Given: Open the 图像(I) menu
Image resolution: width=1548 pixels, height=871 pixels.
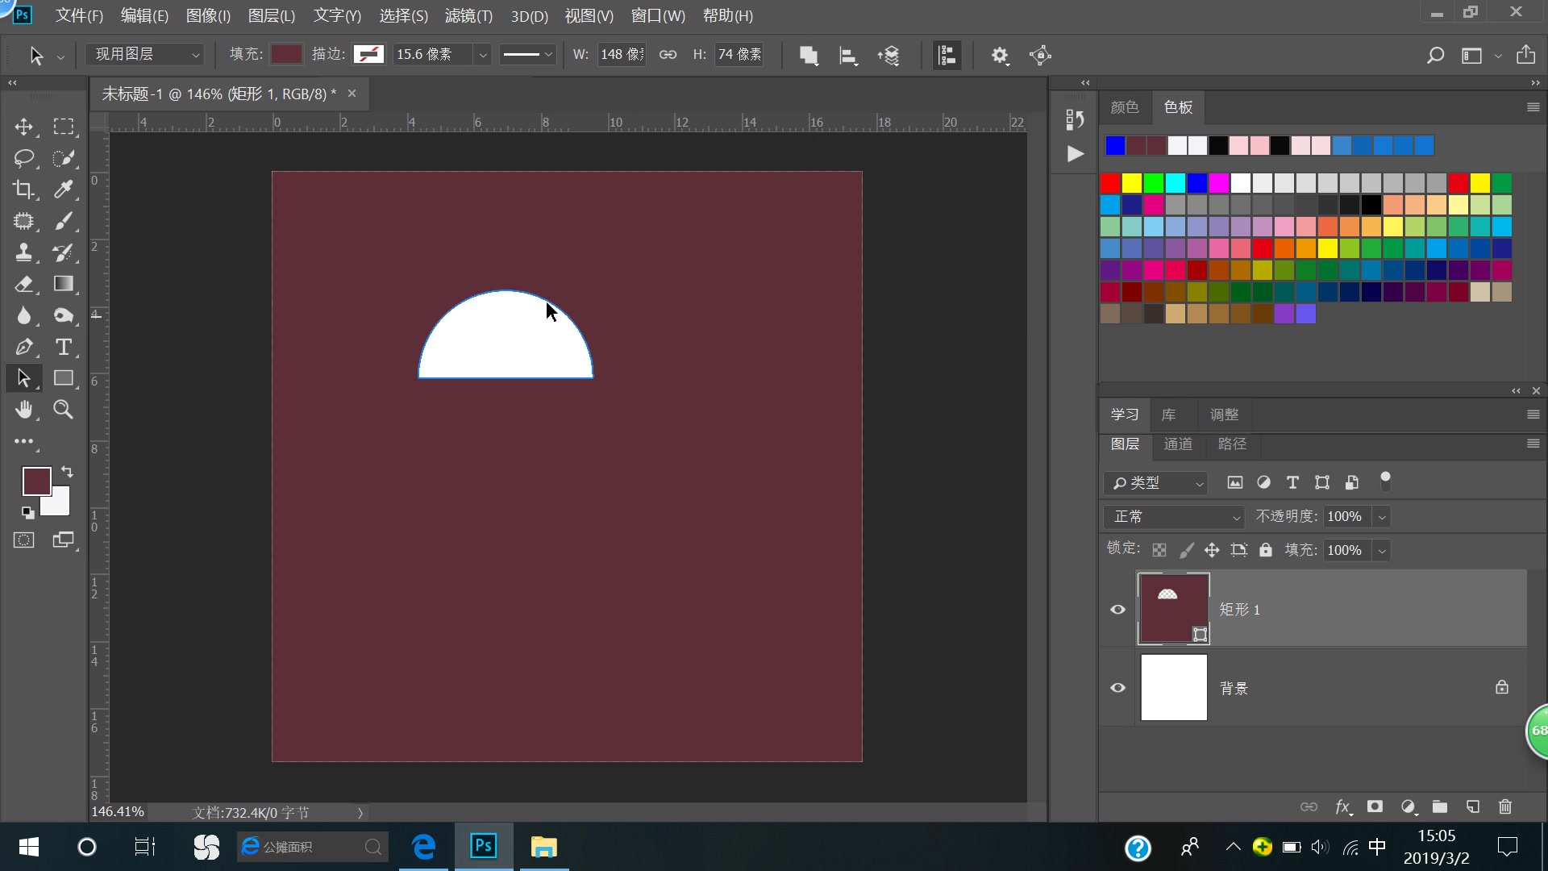Looking at the screenshot, I should 208,16.
